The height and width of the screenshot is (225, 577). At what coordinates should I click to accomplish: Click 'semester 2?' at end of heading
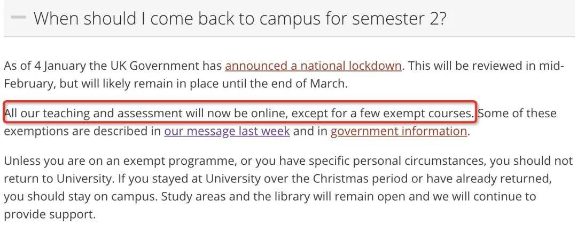[399, 18]
